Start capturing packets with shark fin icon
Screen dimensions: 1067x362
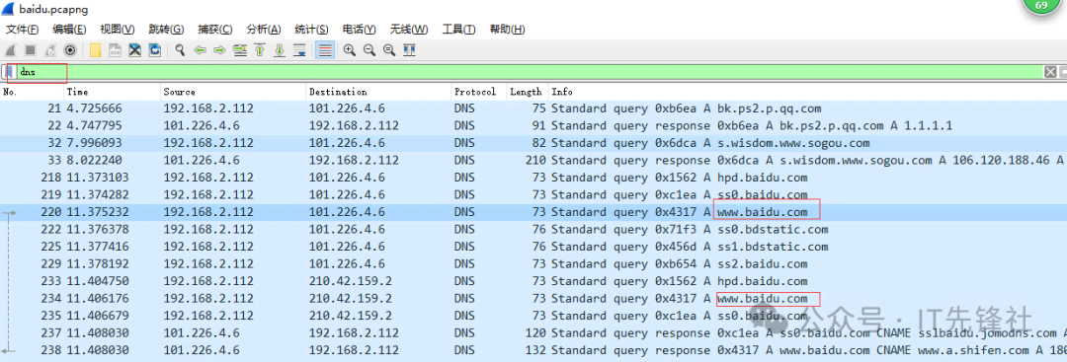(x=11, y=50)
